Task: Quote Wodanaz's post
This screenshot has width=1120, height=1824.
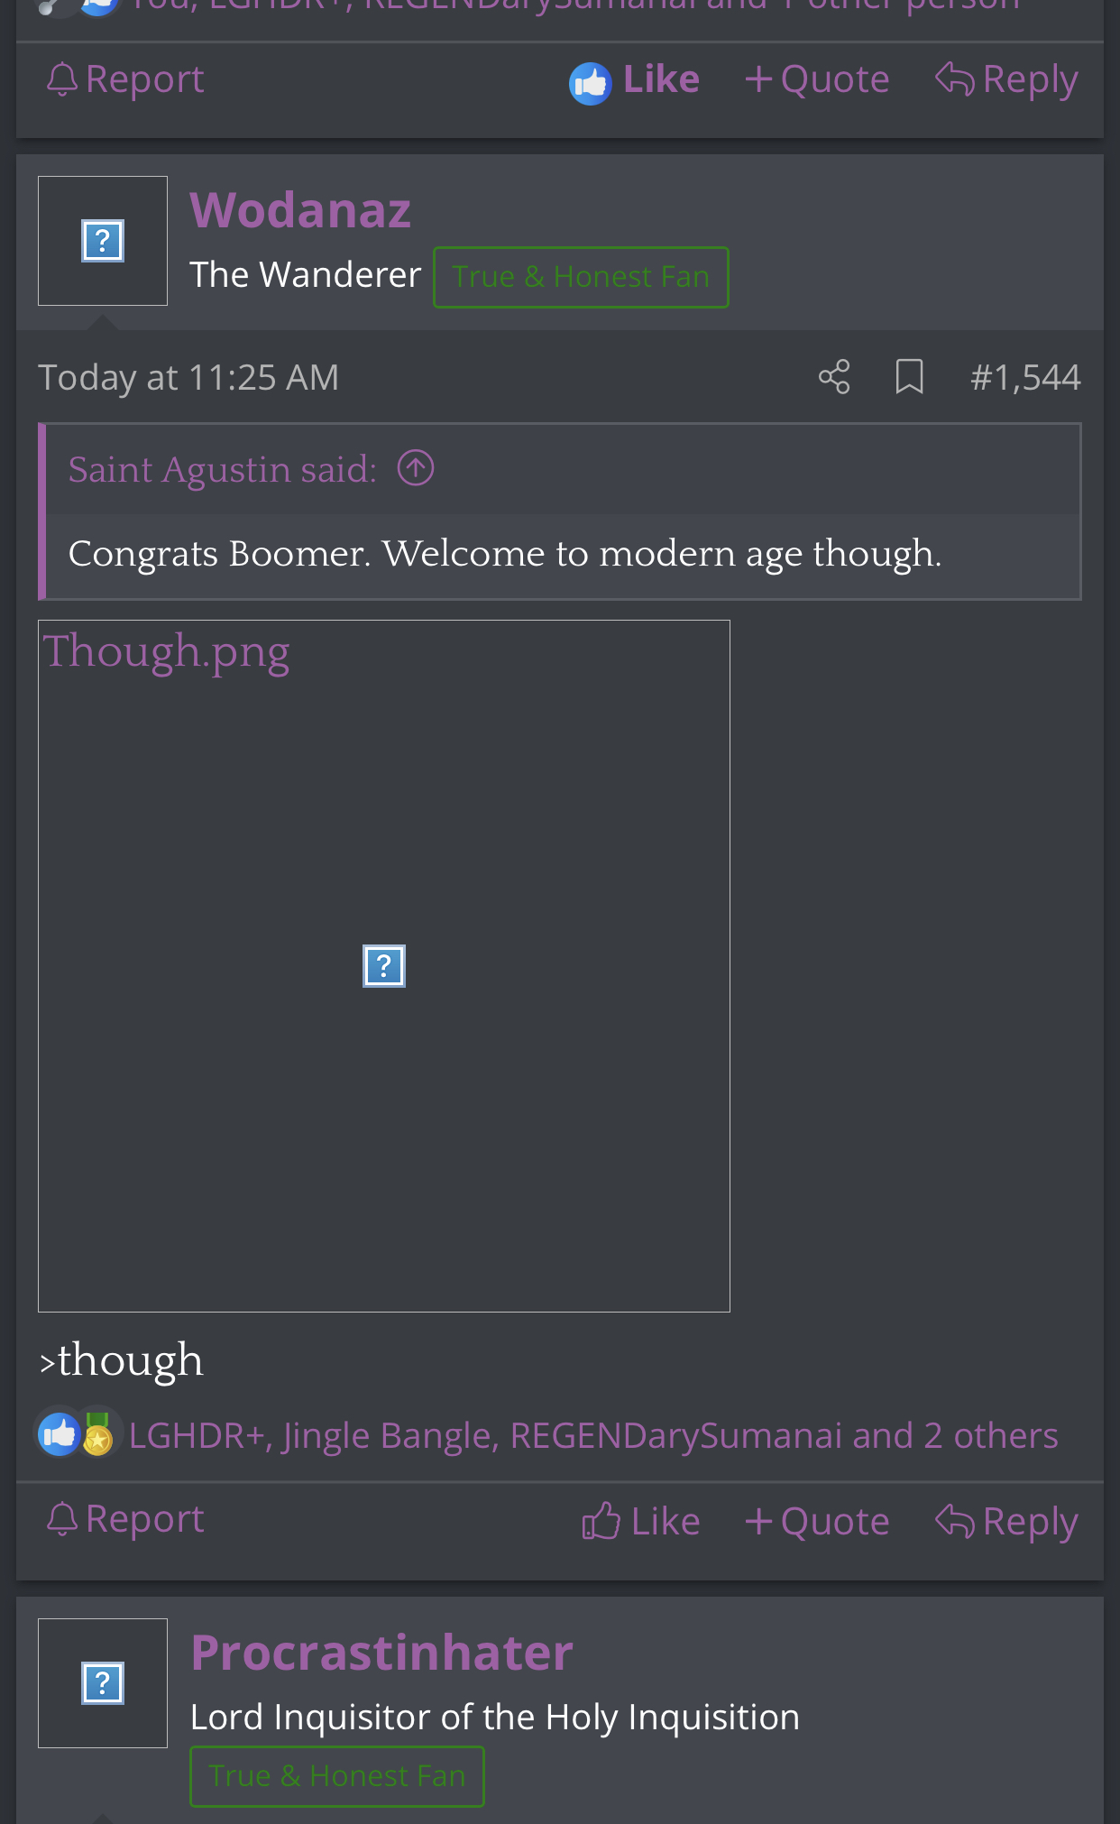Action: click(817, 1522)
